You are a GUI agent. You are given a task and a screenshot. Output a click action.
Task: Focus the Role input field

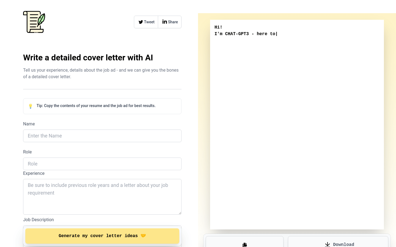[102, 164]
